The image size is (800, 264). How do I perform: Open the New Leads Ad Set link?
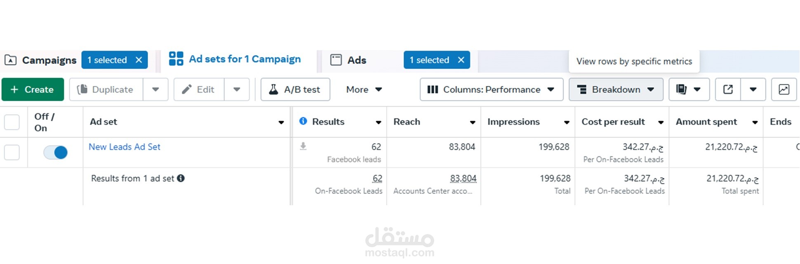pyautogui.click(x=124, y=147)
